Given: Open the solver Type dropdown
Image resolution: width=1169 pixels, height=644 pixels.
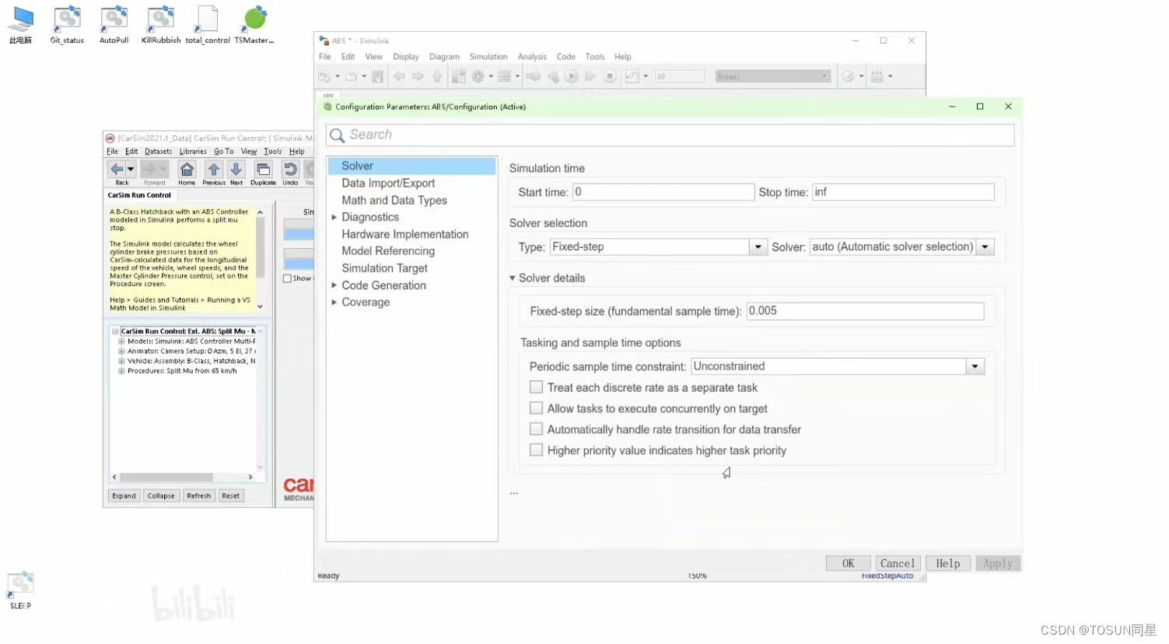Looking at the screenshot, I should coord(758,247).
